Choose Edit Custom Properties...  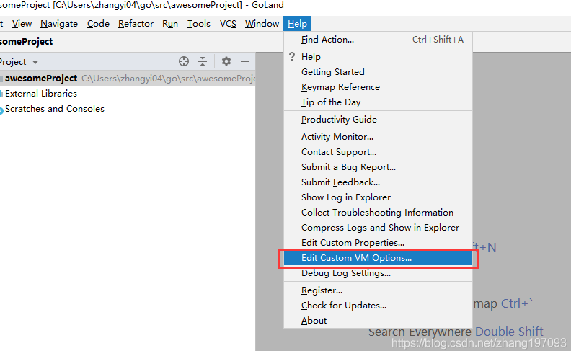378,242
